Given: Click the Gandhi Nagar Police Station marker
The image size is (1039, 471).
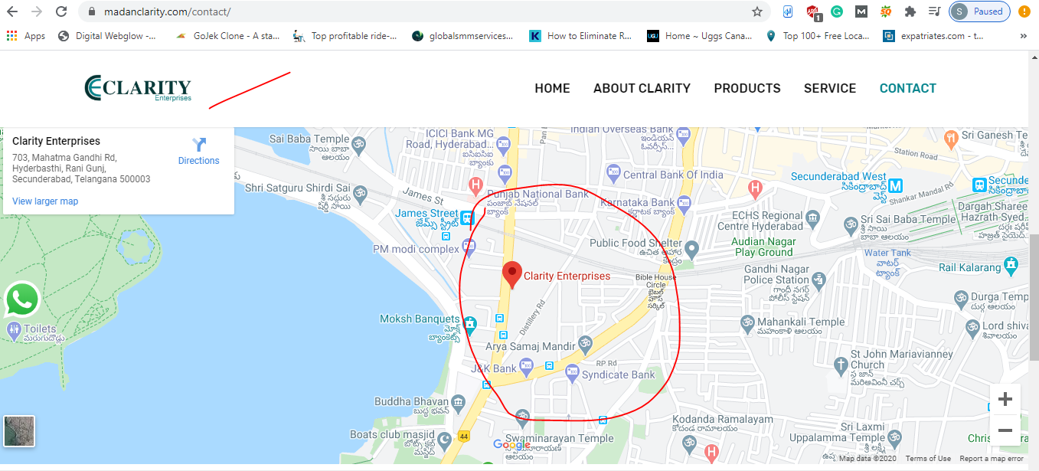Looking at the screenshot, I should coord(819,280).
